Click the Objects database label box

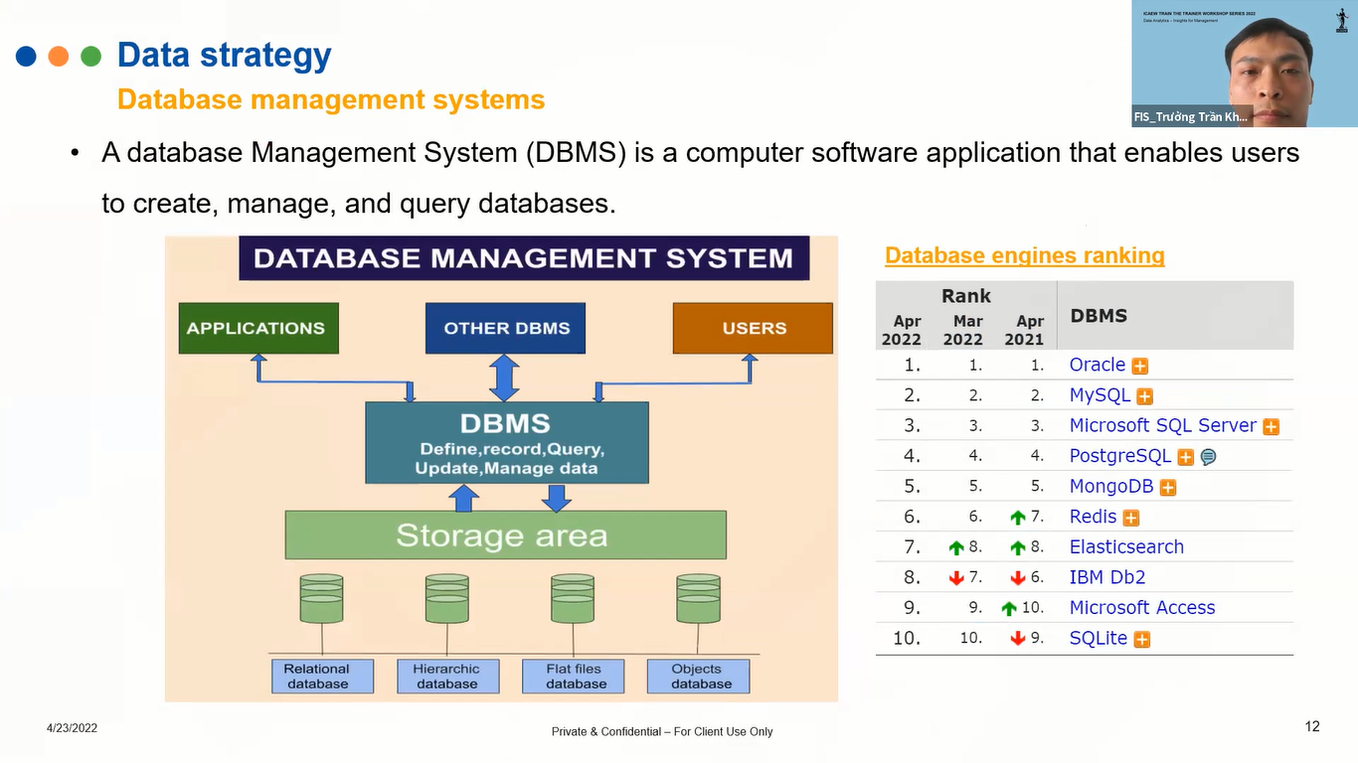[x=698, y=677]
